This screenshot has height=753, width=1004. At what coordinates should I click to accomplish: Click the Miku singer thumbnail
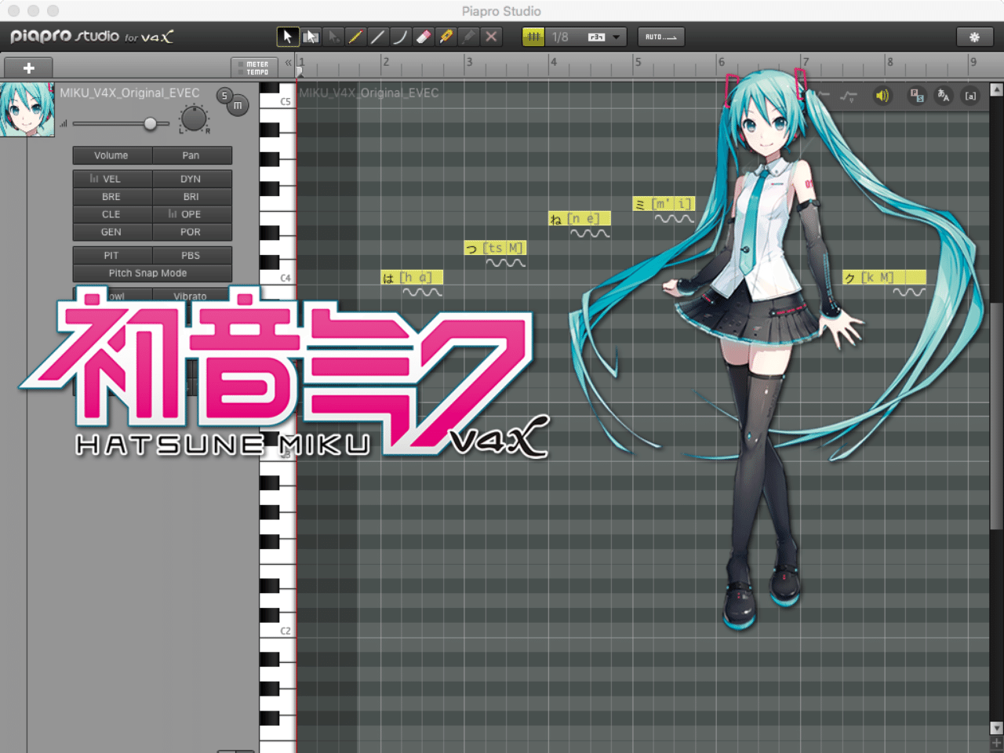(x=27, y=109)
